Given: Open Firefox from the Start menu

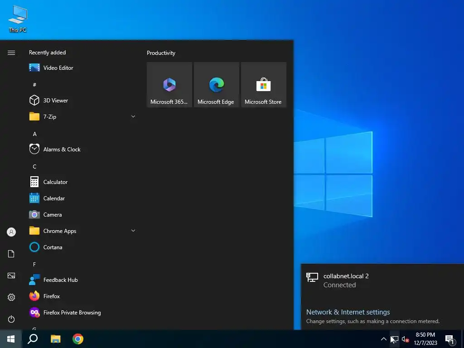Looking at the screenshot, I should tap(82, 296).
